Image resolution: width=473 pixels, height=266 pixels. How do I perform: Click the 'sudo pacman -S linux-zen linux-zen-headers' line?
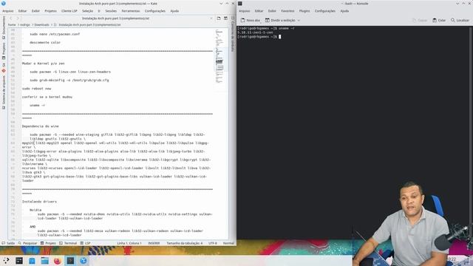(70, 72)
